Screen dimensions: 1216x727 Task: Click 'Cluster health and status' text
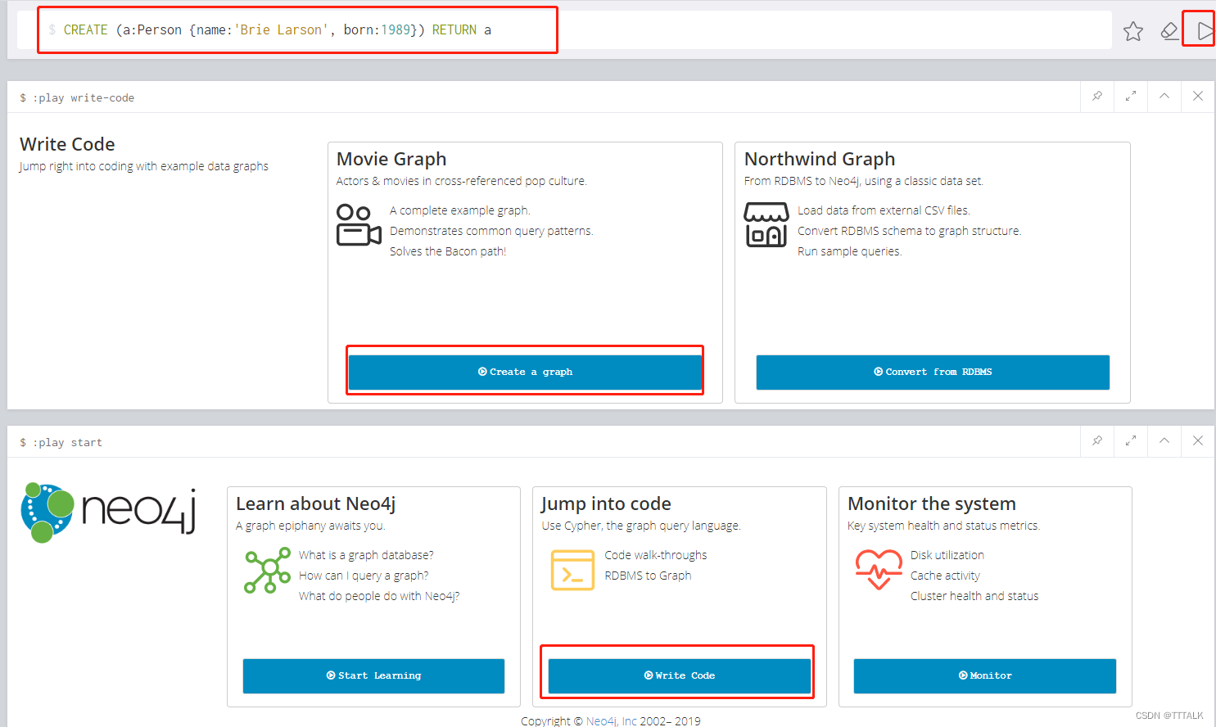coord(974,596)
